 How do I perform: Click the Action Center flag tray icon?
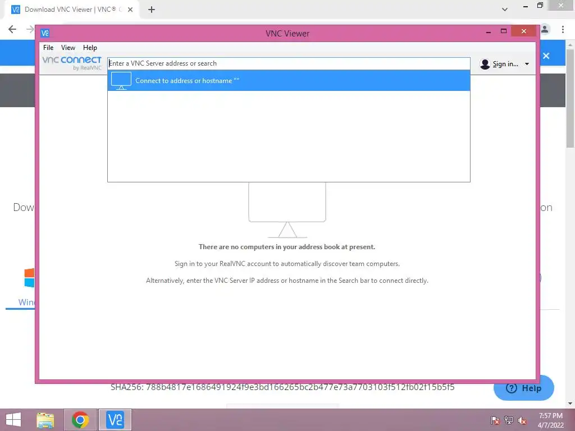[x=495, y=420]
